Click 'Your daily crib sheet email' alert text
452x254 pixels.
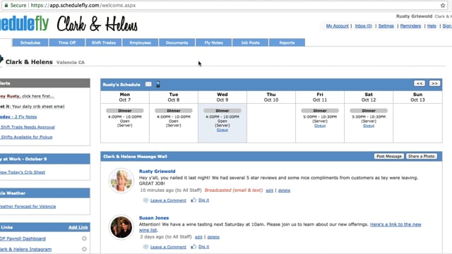[x=38, y=107]
